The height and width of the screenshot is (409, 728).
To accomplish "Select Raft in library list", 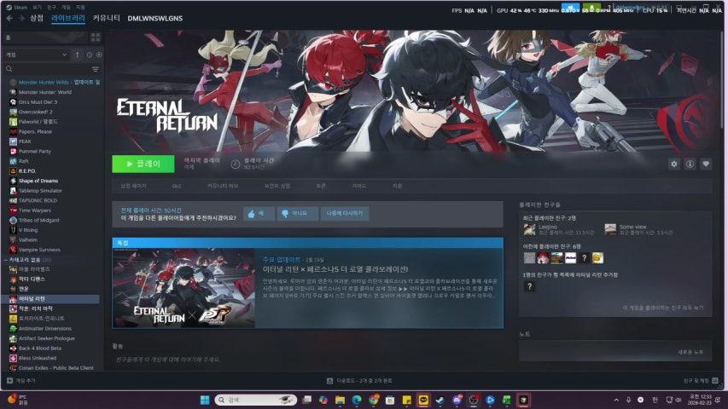I will (24, 161).
